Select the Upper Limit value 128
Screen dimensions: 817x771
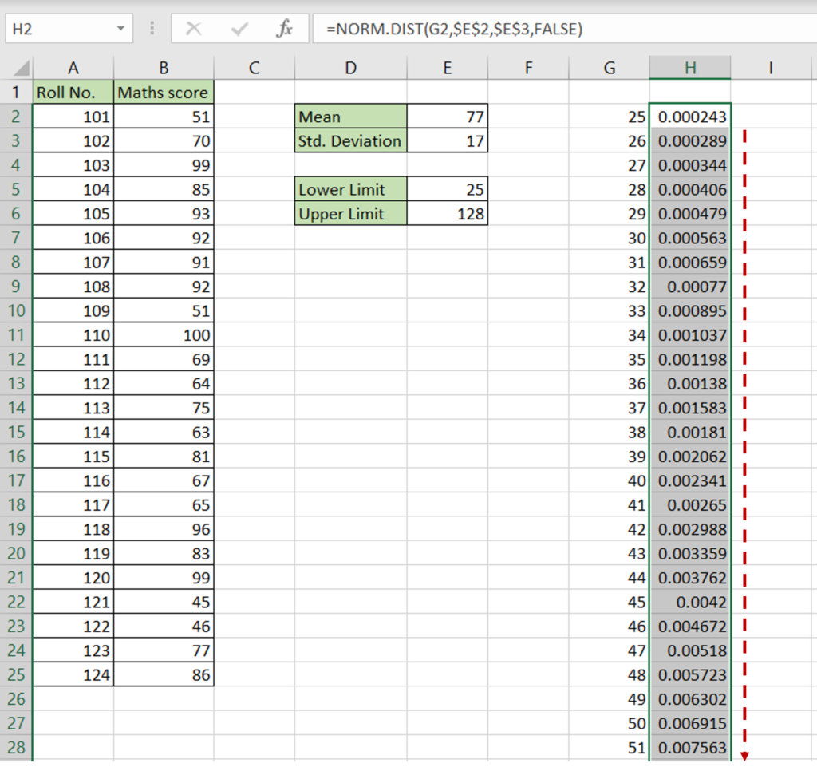tap(448, 213)
